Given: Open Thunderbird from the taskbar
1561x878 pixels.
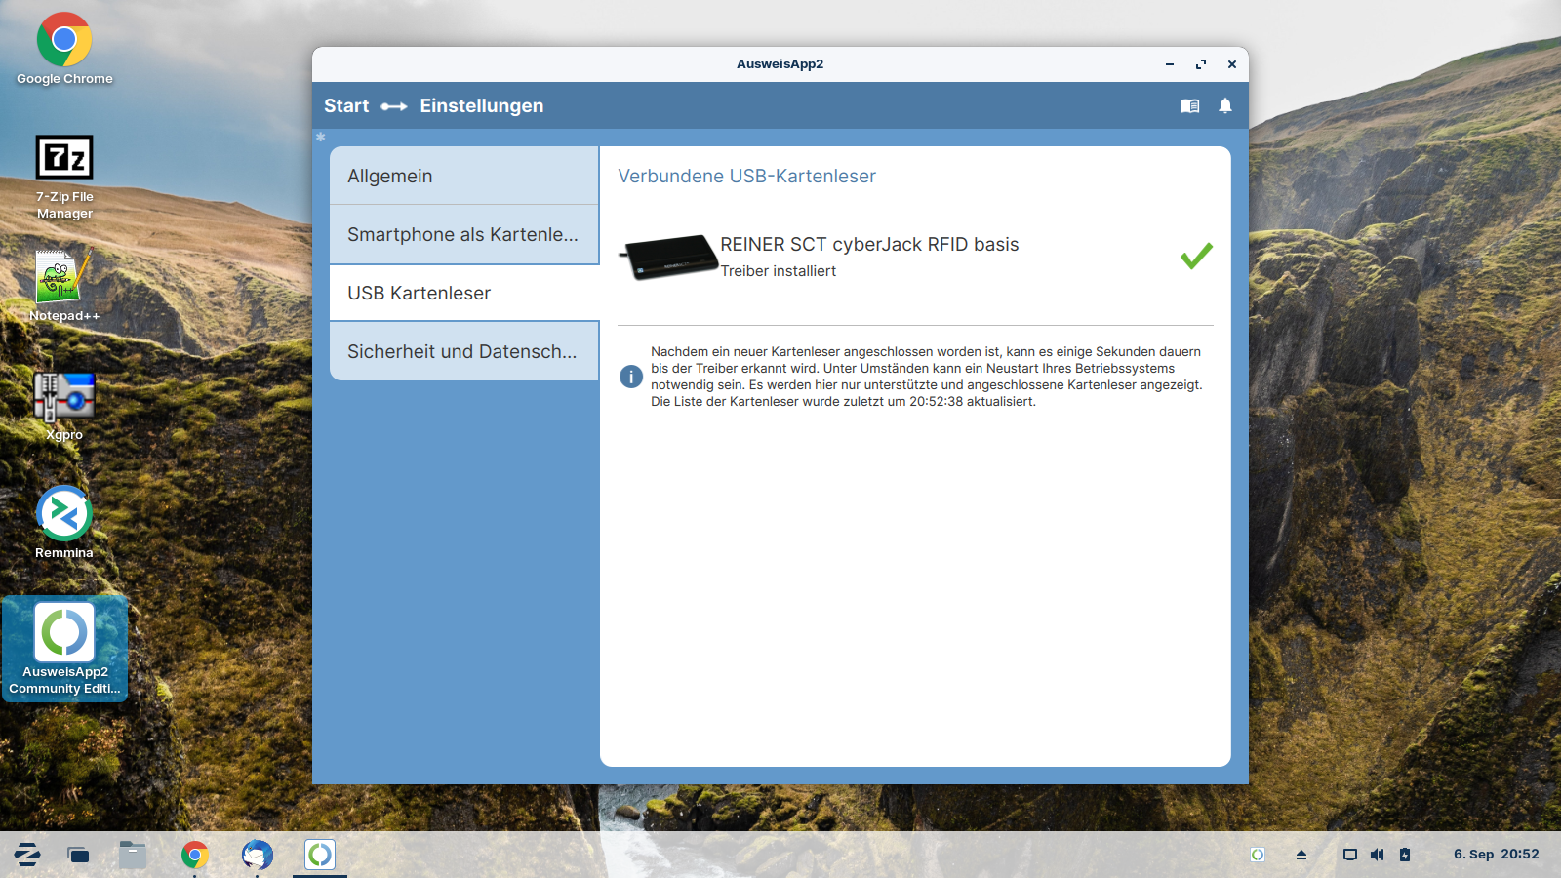Looking at the screenshot, I should [x=258, y=856].
